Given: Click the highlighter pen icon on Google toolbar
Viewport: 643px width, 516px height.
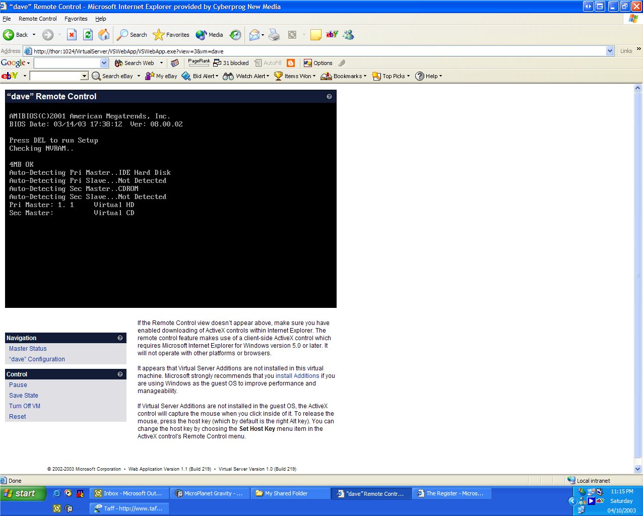Looking at the screenshot, I should tap(342, 63).
